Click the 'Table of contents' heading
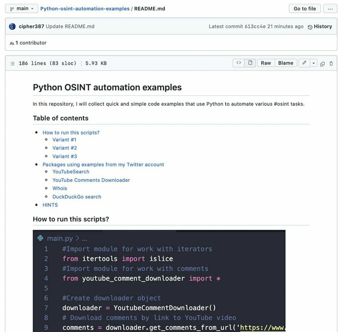338x332 pixels. coord(61,118)
